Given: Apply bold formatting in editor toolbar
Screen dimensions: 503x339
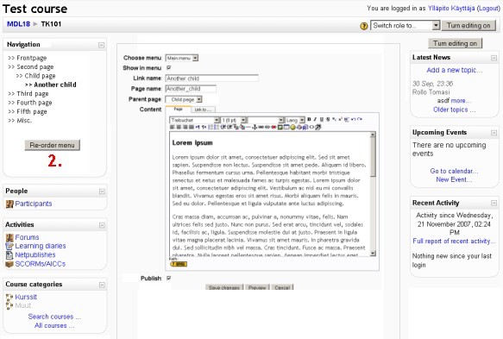Looking at the screenshot, I should click(x=309, y=119).
